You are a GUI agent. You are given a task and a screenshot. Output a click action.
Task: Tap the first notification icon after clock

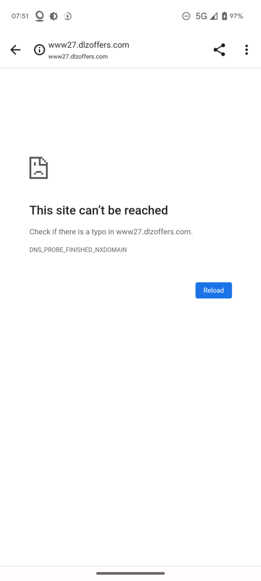(x=40, y=16)
